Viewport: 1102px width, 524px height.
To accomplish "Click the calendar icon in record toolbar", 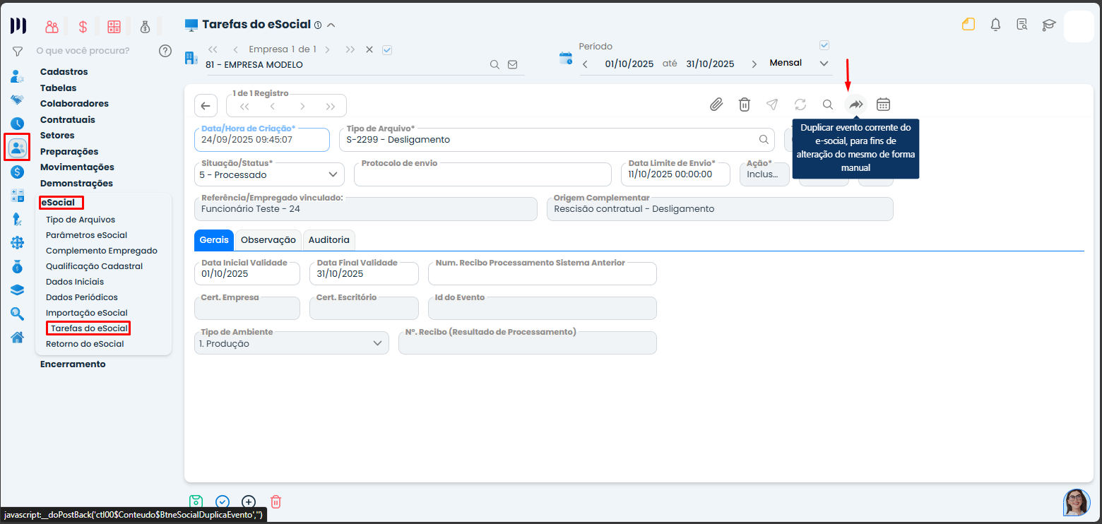I will [x=883, y=105].
